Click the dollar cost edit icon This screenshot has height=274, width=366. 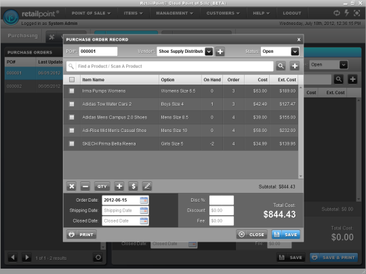point(134,187)
